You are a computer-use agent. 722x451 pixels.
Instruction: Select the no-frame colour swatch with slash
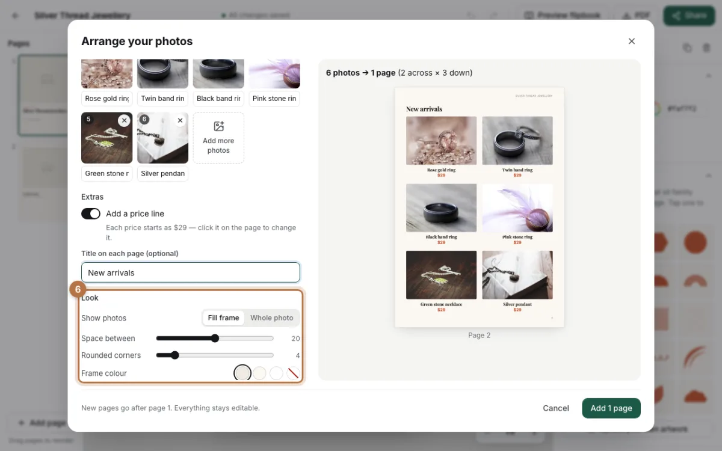tap(293, 373)
